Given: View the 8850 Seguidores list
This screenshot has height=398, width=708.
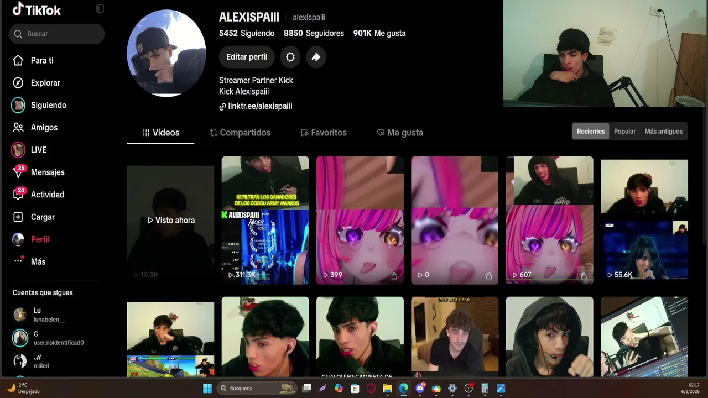Looking at the screenshot, I should [314, 33].
